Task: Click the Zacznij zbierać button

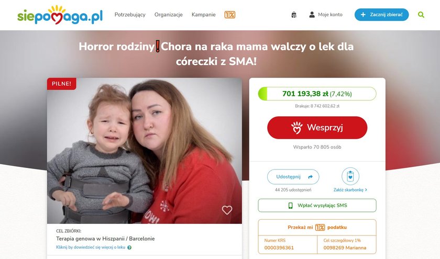Action: pos(382,15)
